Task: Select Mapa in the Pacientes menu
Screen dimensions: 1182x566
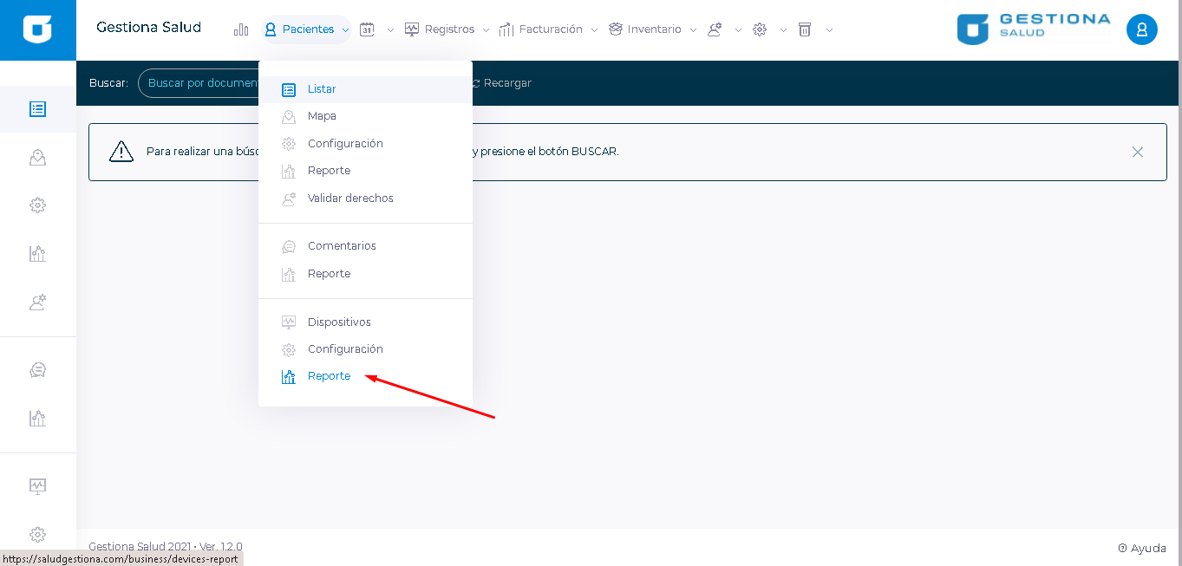Action: point(322,116)
